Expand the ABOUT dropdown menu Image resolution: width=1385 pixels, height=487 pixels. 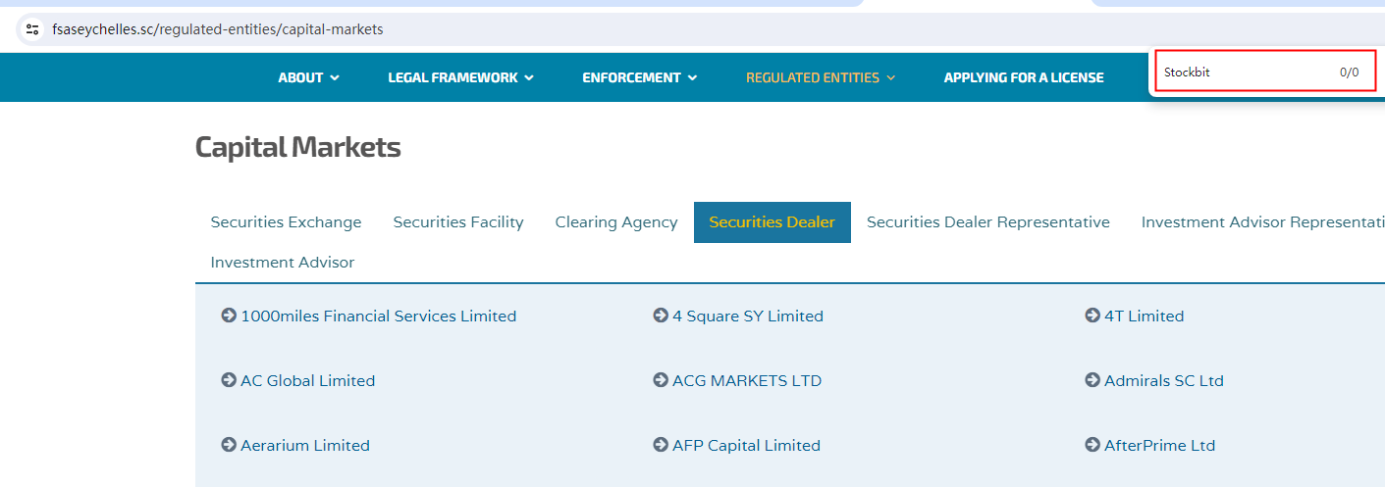coord(308,77)
